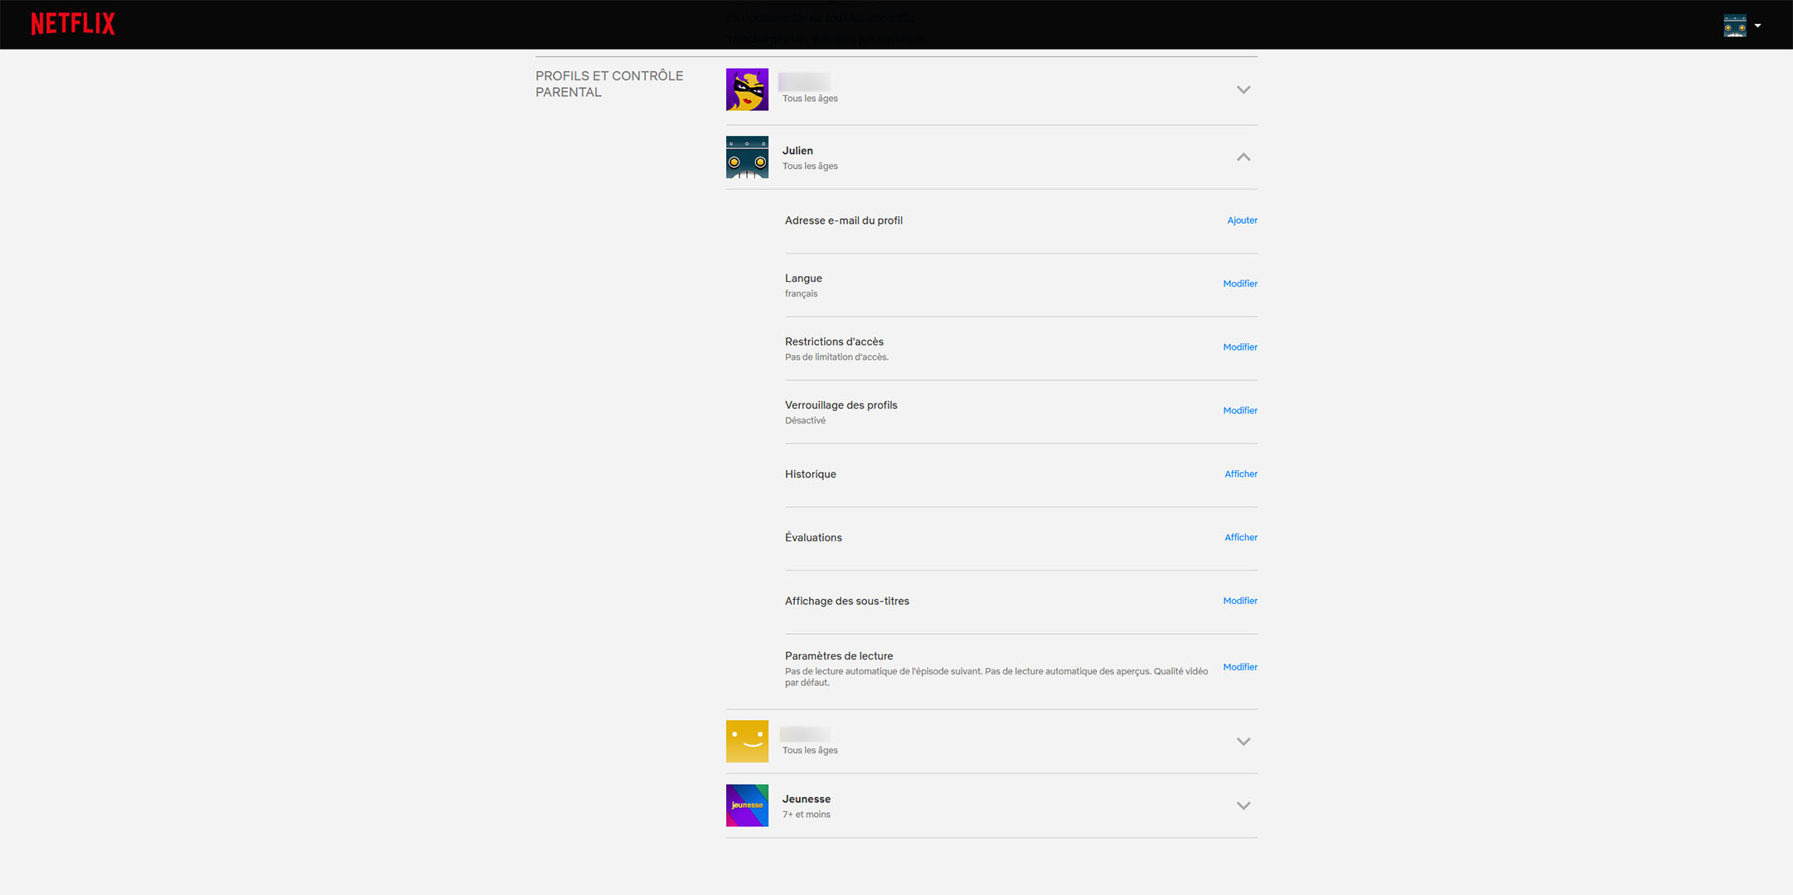Show Historique with Afficher link
This screenshot has height=895, width=1793.
[1241, 474]
